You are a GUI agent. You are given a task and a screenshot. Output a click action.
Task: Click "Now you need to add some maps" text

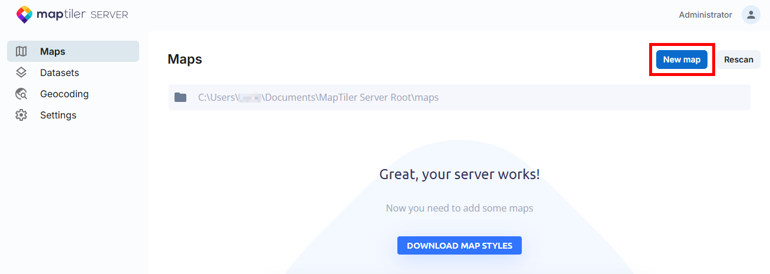point(459,208)
